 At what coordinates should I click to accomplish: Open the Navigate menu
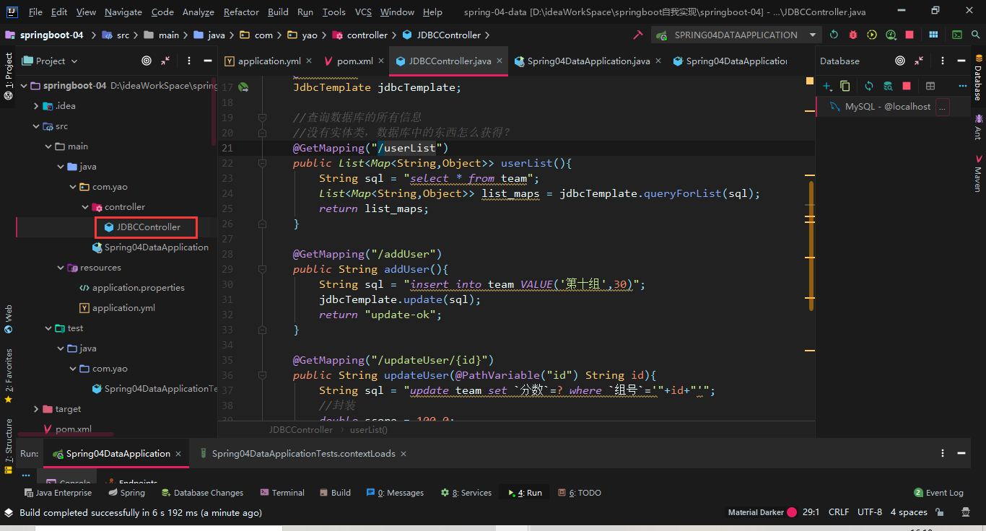pos(123,12)
